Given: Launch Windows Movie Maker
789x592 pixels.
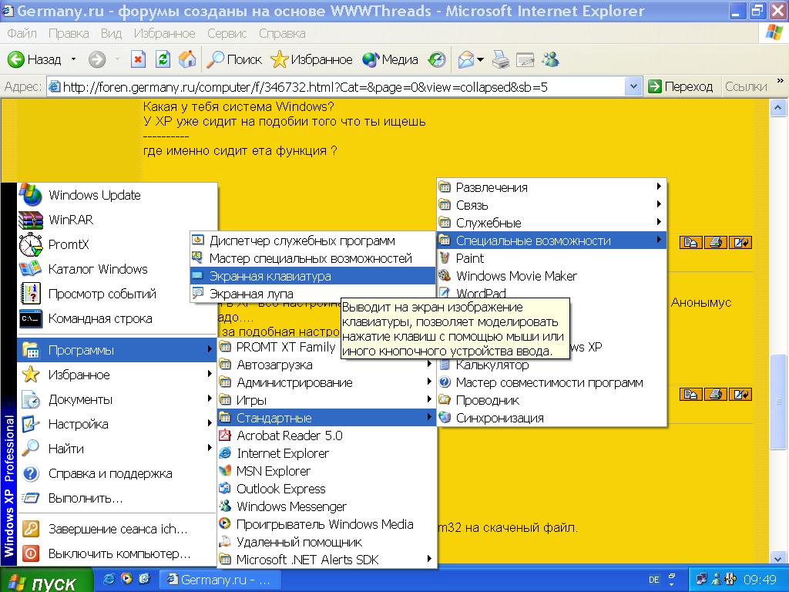Looking at the screenshot, I should pos(552,276).
